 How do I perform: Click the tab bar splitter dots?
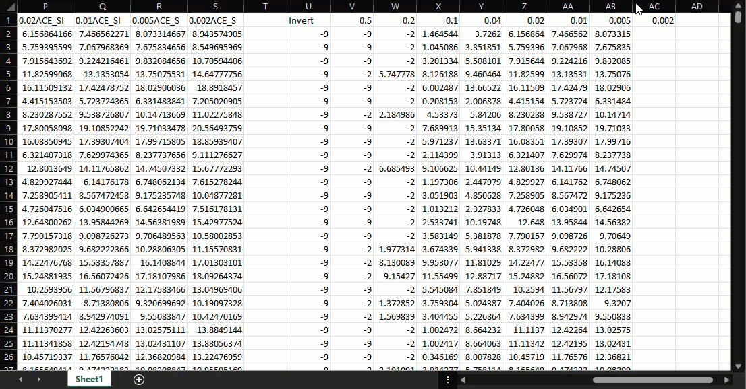[447, 380]
